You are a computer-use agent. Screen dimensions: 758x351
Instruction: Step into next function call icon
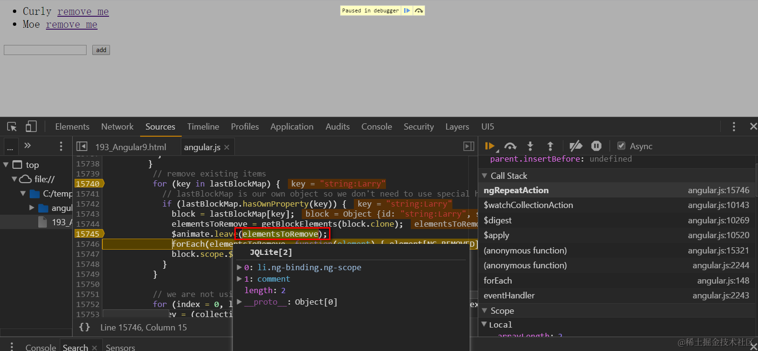[530, 146]
